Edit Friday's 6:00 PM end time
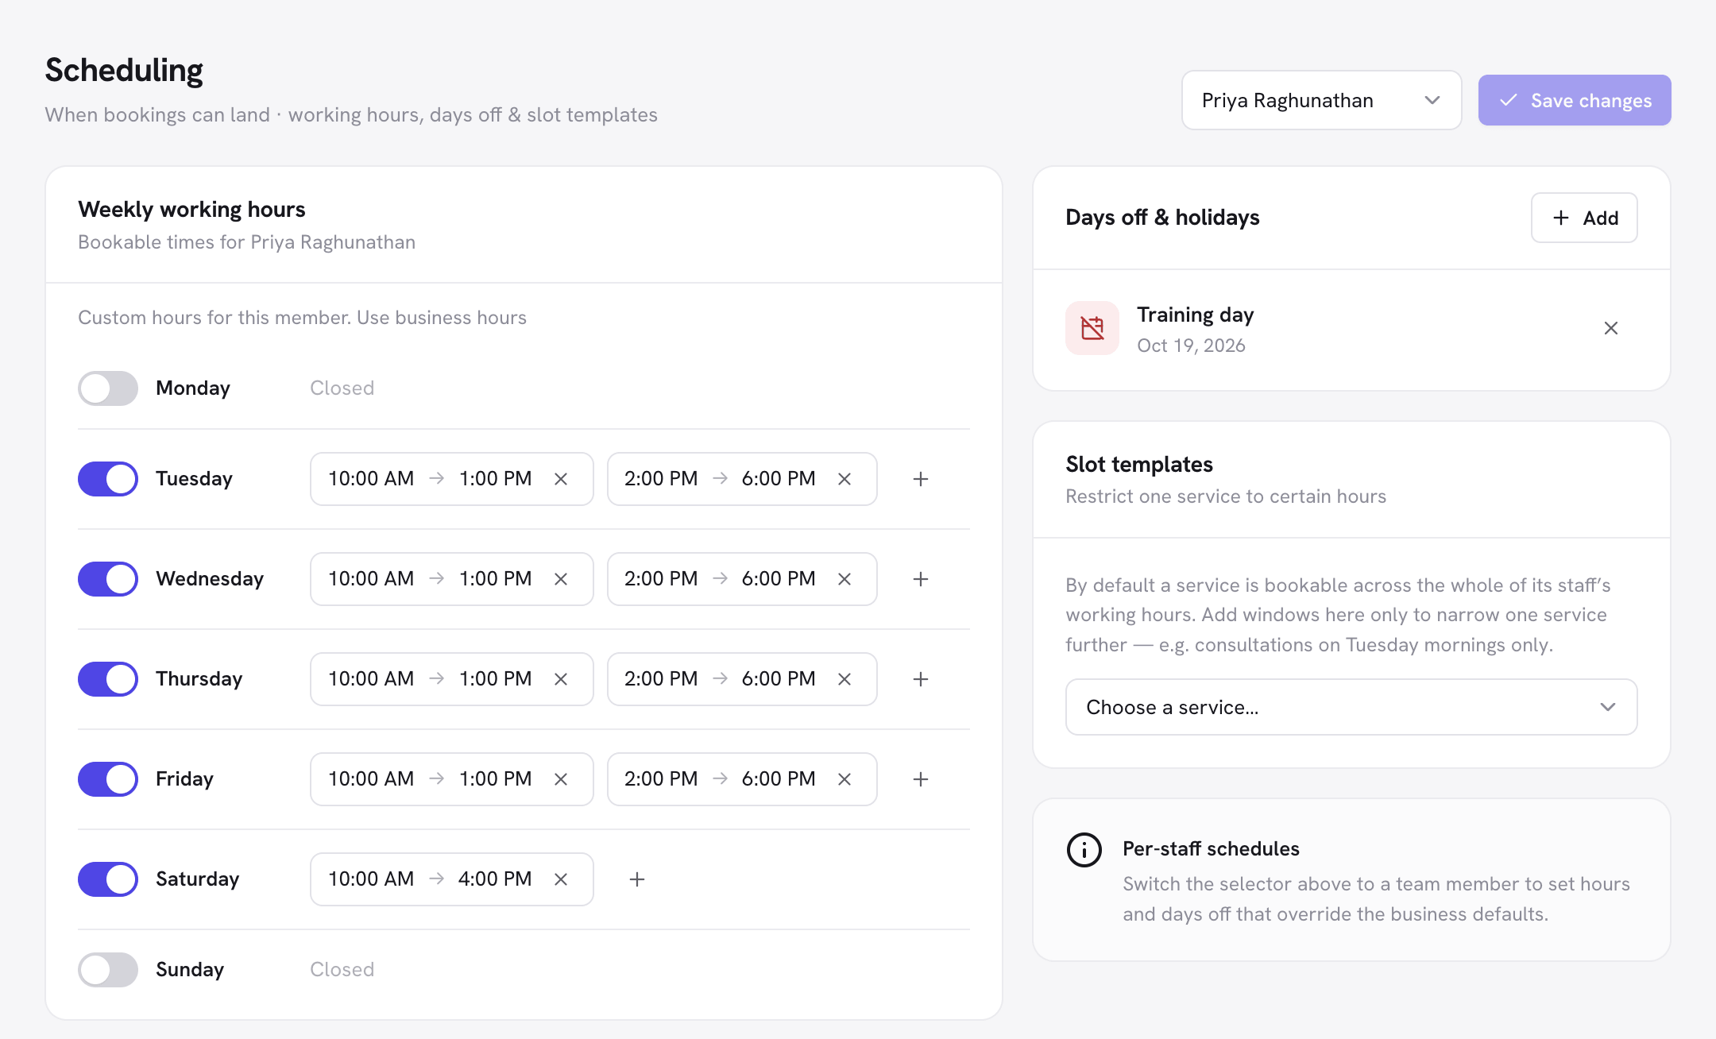The height and width of the screenshot is (1039, 1716). tap(779, 779)
